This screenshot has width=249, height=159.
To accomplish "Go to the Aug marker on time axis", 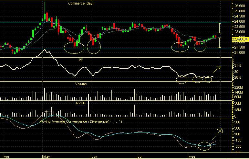I will point(191,155).
